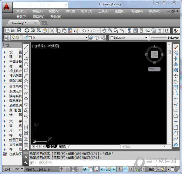The height and width of the screenshot is (174, 182).
Task: Click the command line input field
Action: [91, 163]
